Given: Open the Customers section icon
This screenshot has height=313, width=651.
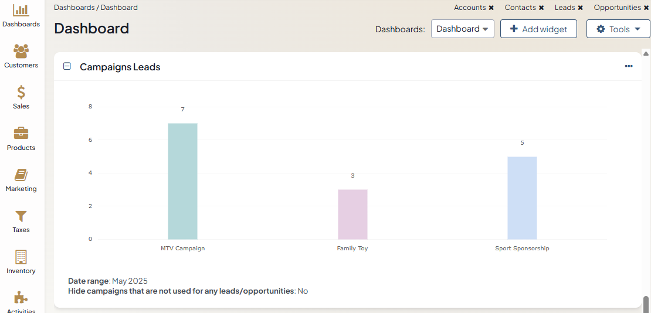Looking at the screenshot, I should tap(21, 52).
